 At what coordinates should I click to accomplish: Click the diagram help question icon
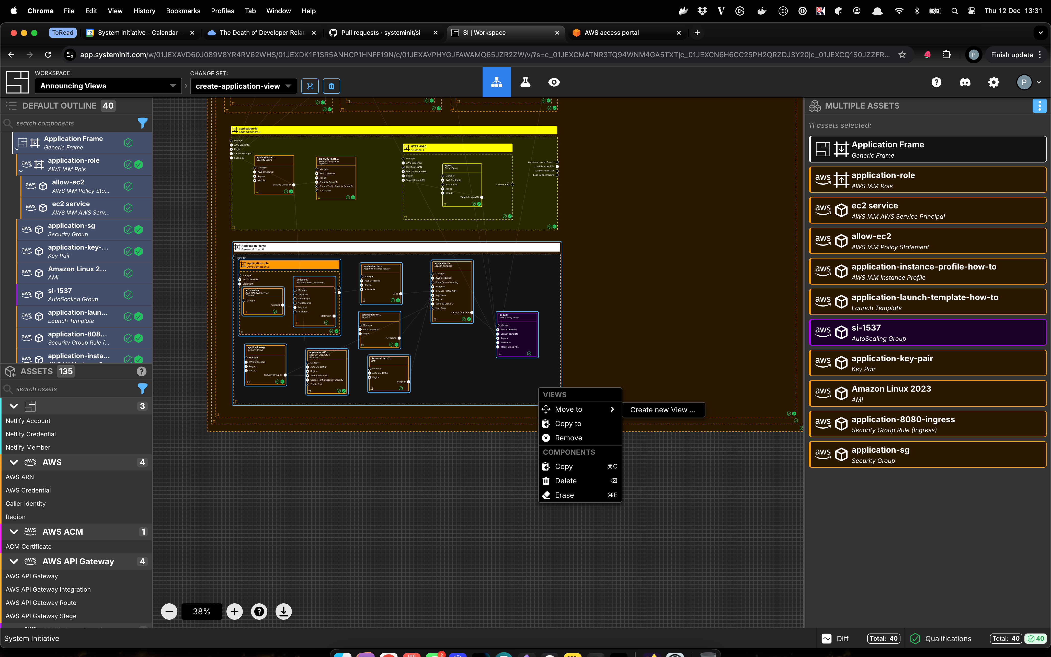259,611
